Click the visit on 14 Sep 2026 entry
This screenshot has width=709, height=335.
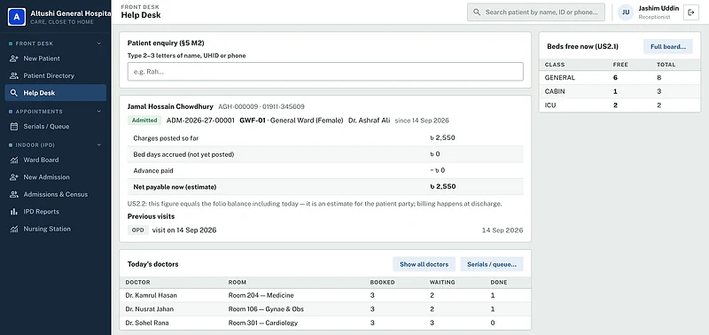click(x=184, y=230)
